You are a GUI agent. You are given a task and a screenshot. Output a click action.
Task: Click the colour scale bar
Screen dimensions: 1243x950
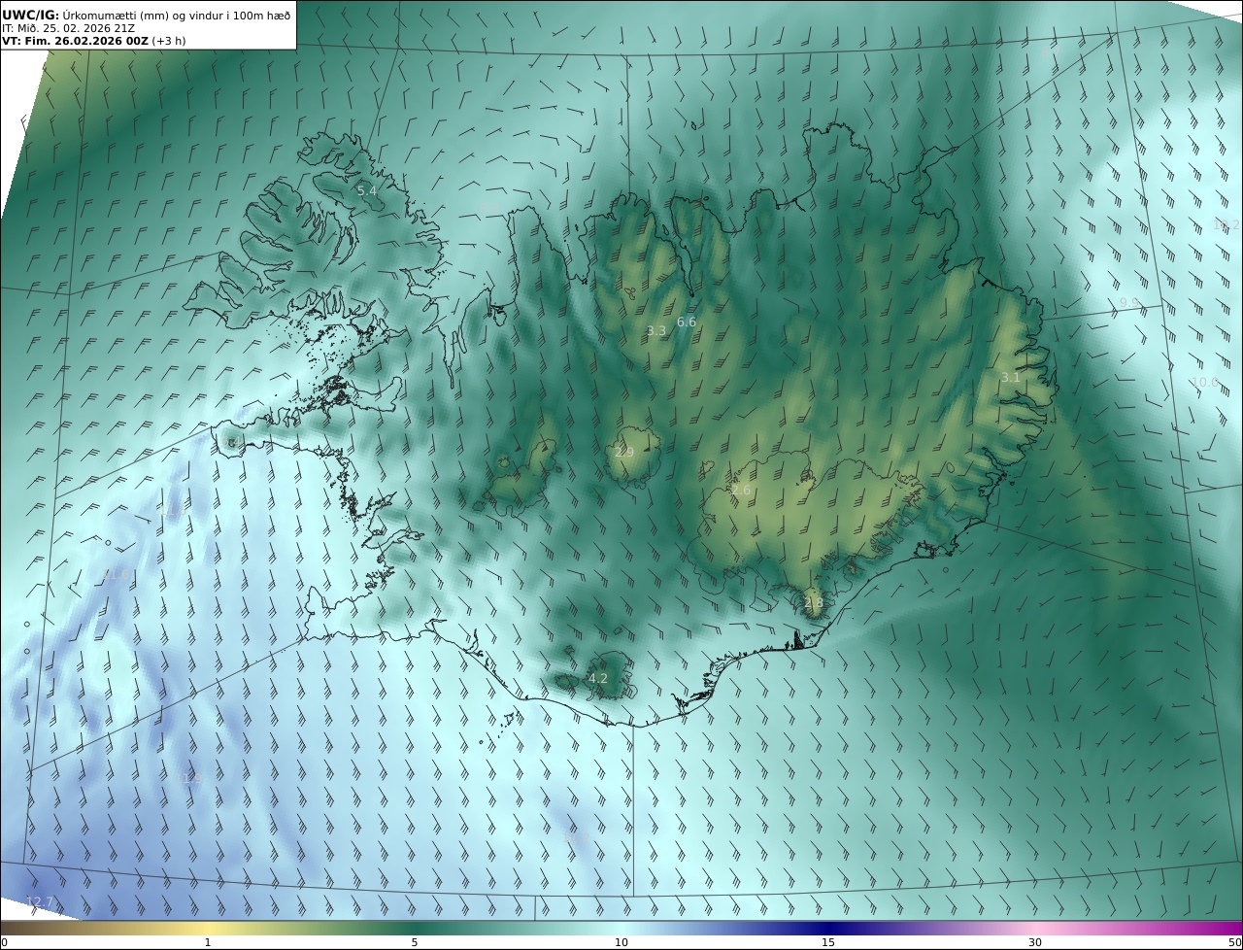621,928
